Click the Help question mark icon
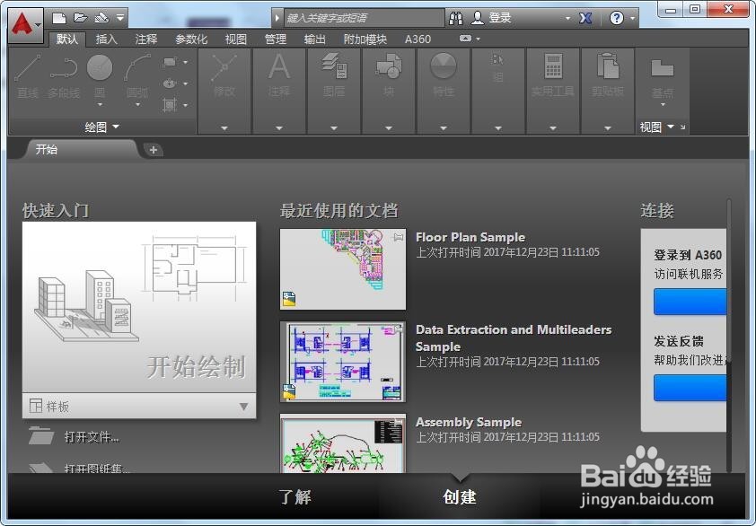The image size is (756, 526). click(x=616, y=18)
